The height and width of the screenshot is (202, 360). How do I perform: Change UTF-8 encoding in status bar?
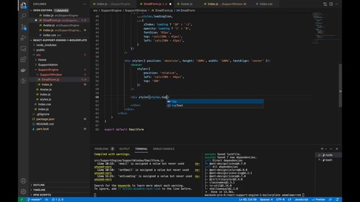coord(280,200)
